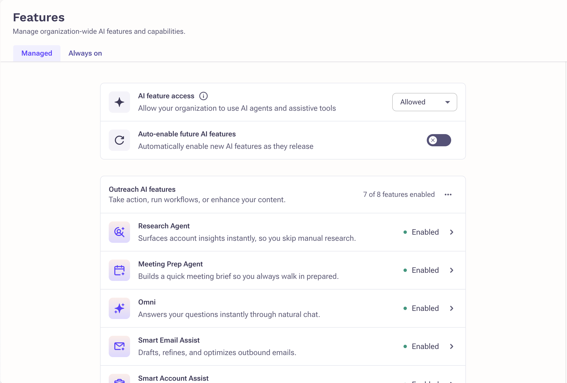This screenshot has height=383, width=567.
Task: Open the three-dot menu for Outreach AI features
Action: (x=448, y=195)
